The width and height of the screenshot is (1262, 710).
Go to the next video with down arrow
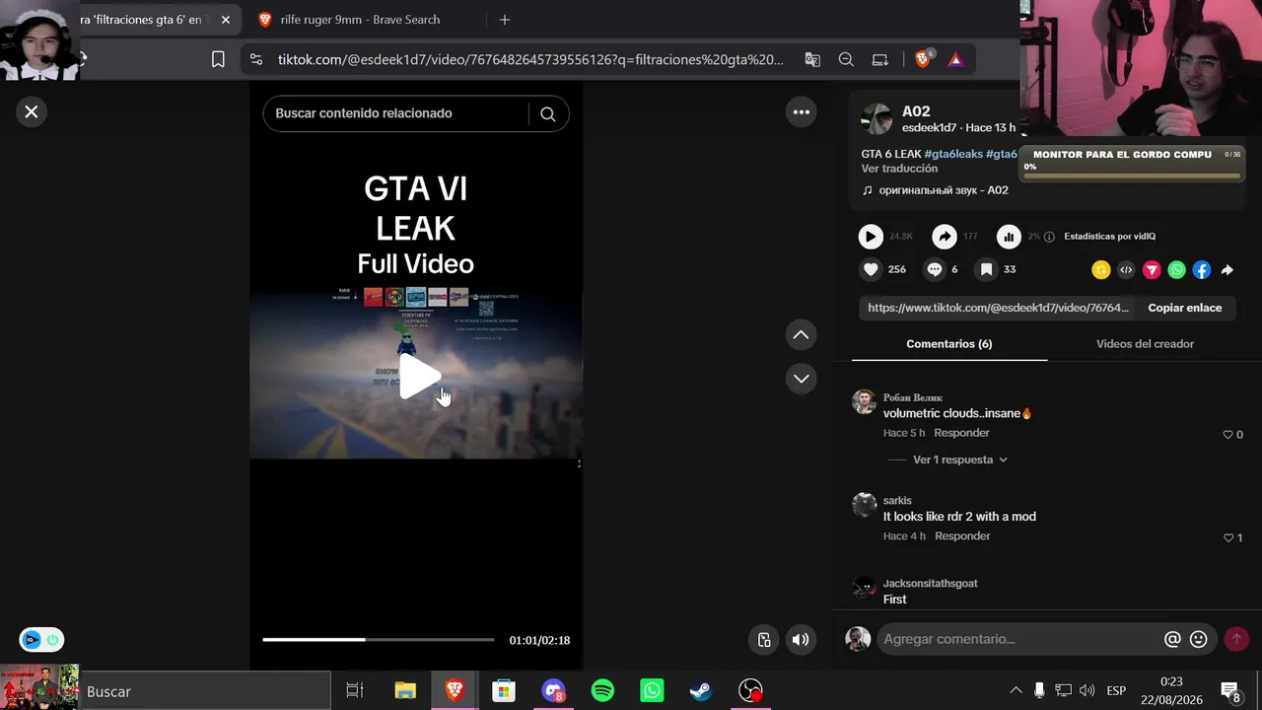pos(802,379)
